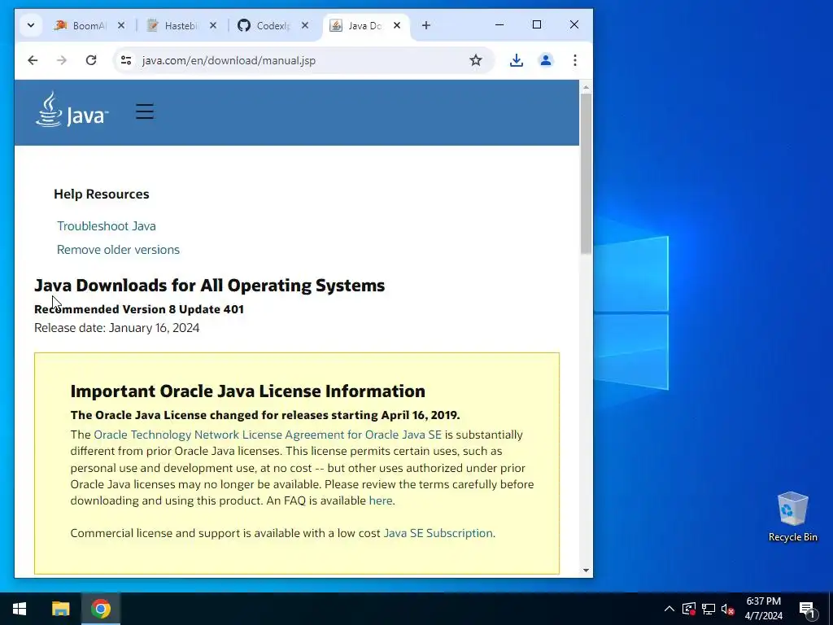This screenshot has width=833, height=625.
Task: Expand the tab search dropdown
Action: (31, 25)
